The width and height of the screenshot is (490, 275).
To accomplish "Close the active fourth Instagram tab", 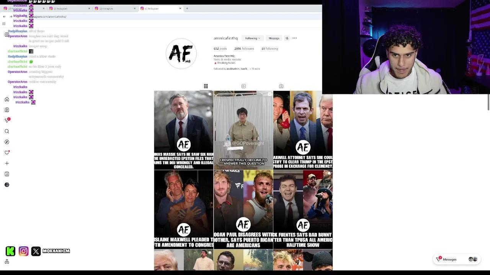I will point(180,8).
